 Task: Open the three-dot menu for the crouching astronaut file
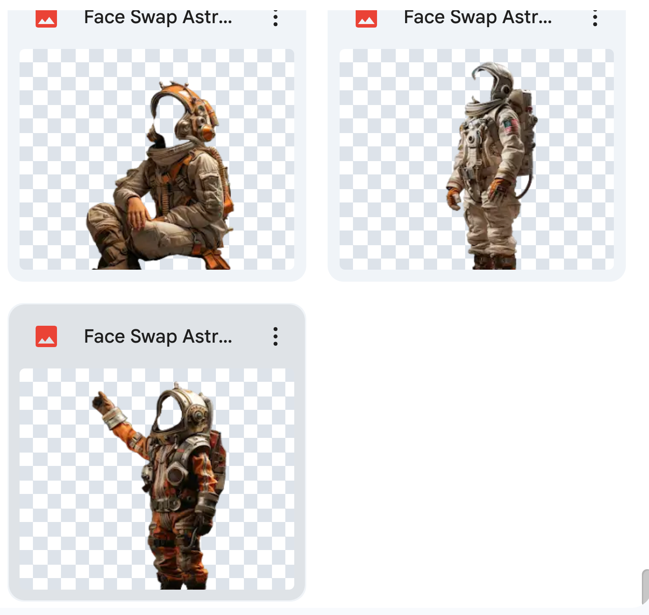coord(276,18)
